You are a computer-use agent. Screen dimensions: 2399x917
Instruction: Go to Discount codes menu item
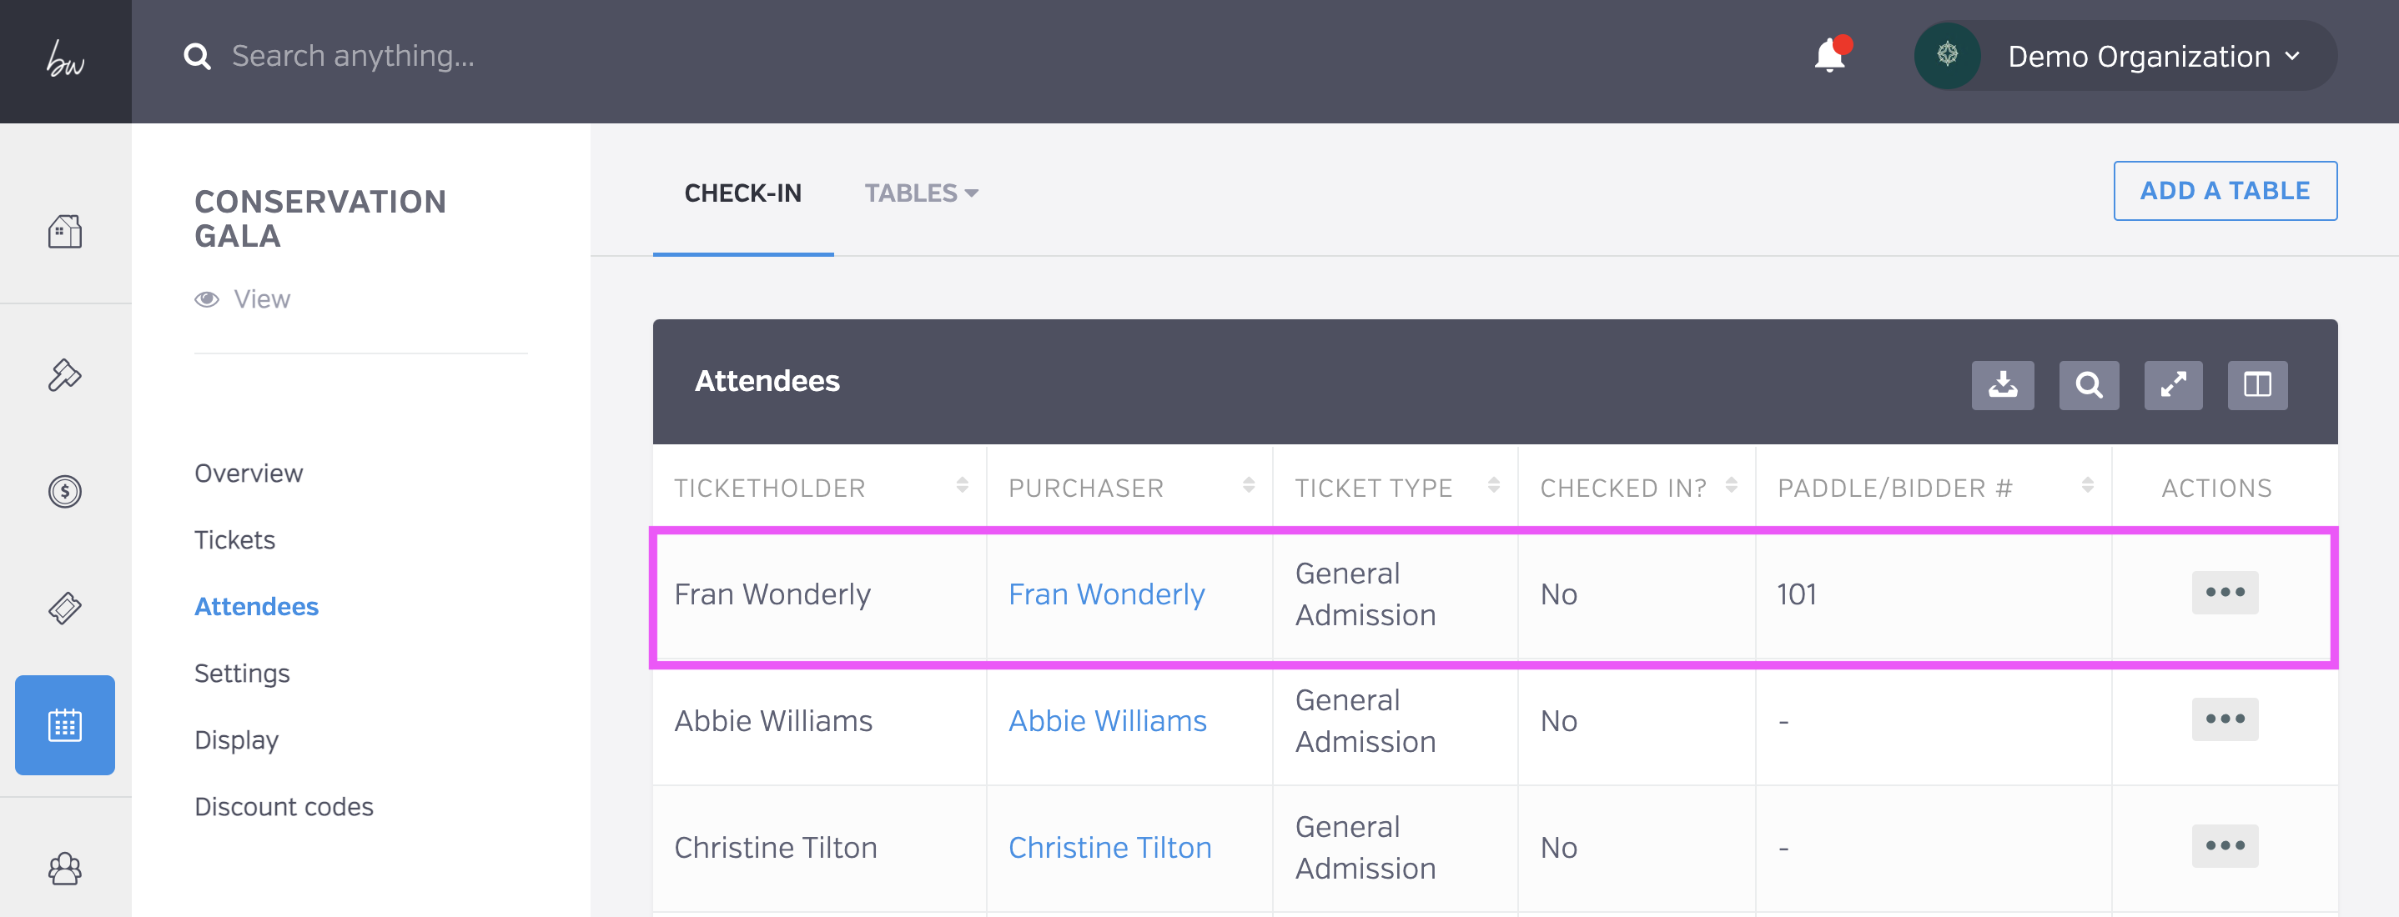pos(283,806)
